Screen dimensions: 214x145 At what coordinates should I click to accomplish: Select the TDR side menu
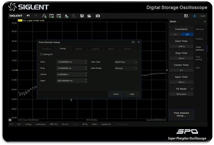point(198,68)
